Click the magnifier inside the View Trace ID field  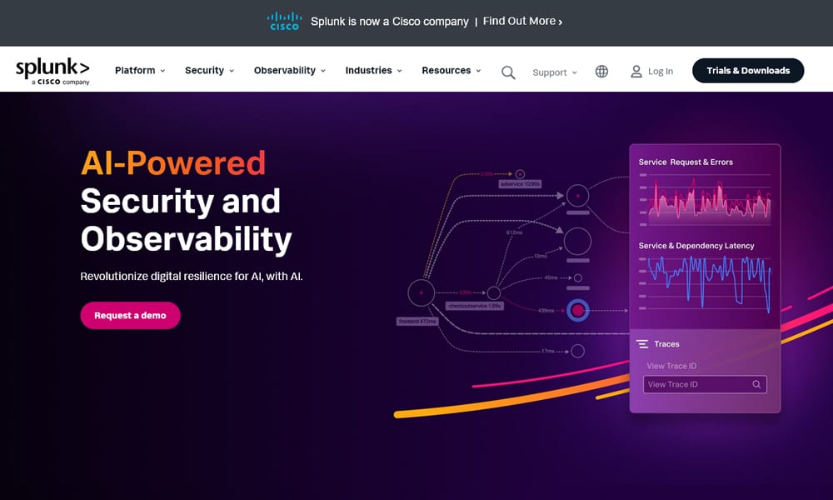click(756, 384)
